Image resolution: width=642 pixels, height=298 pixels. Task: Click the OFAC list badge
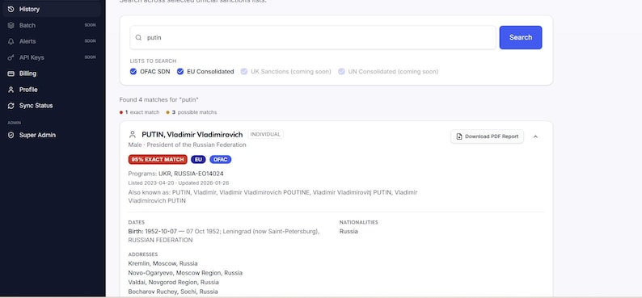coord(220,159)
